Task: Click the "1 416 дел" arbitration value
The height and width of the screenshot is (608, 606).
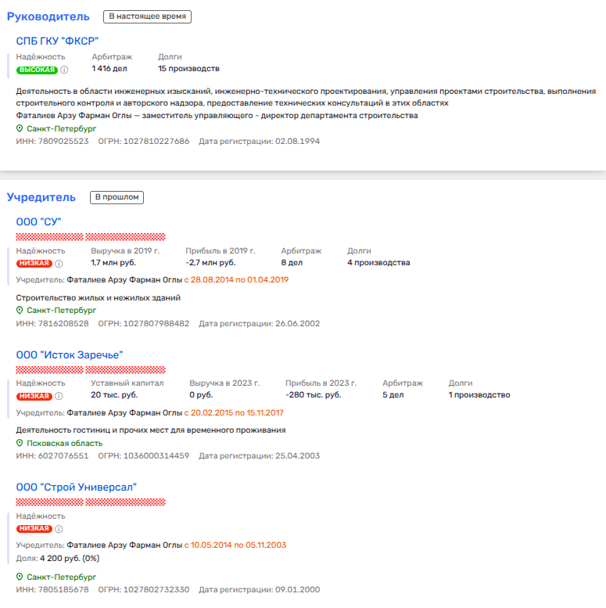Action: (109, 69)
